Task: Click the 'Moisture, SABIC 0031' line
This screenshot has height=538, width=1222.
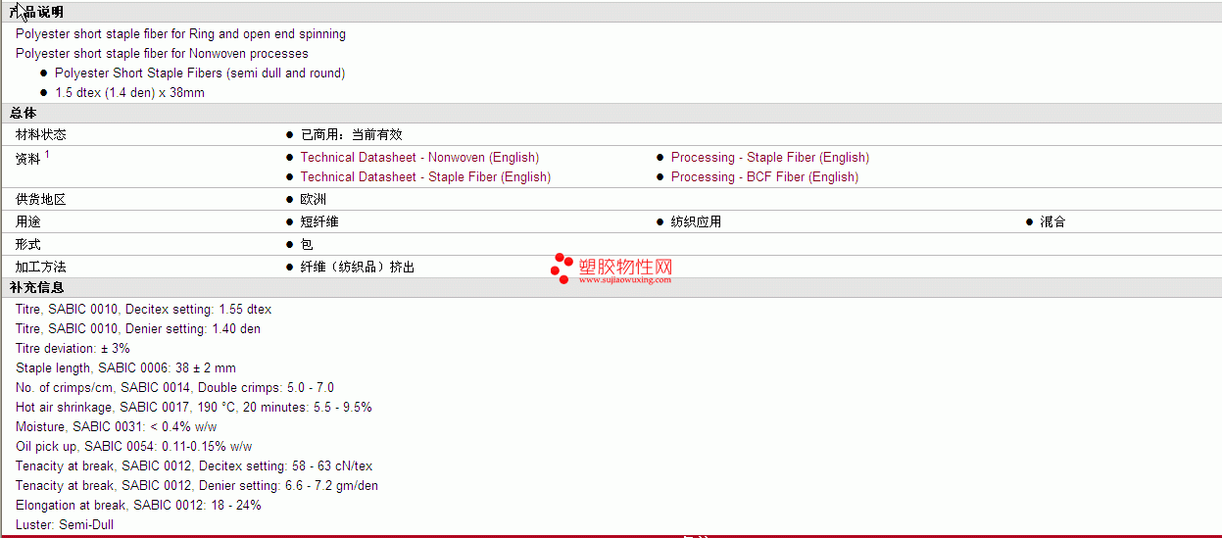Action: pyautogui.click(x=117, y=426)
